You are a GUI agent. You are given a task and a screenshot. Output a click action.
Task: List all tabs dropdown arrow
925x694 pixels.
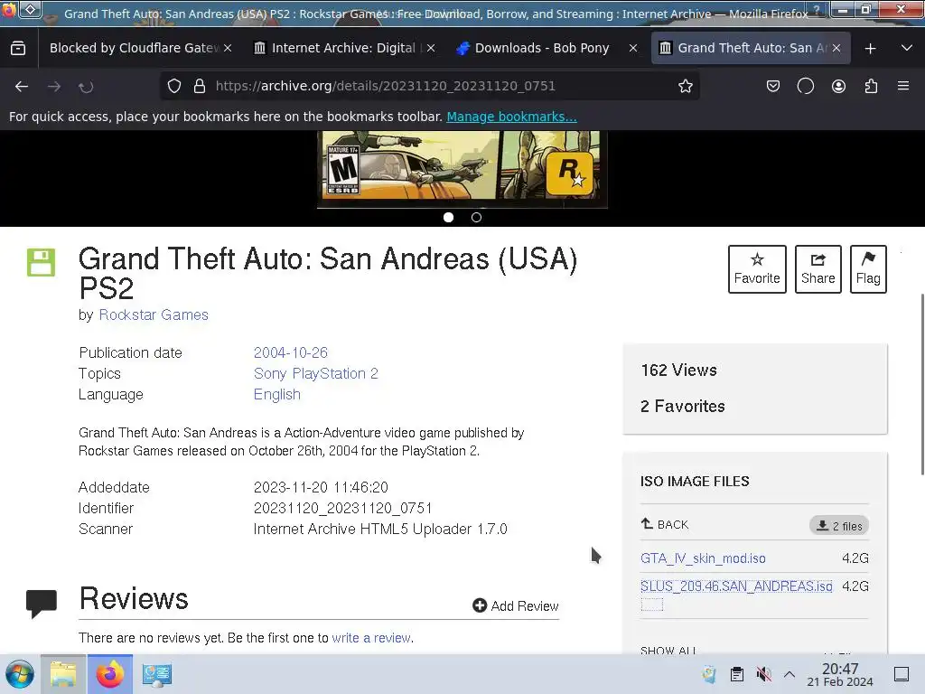(x=907, y=49)
